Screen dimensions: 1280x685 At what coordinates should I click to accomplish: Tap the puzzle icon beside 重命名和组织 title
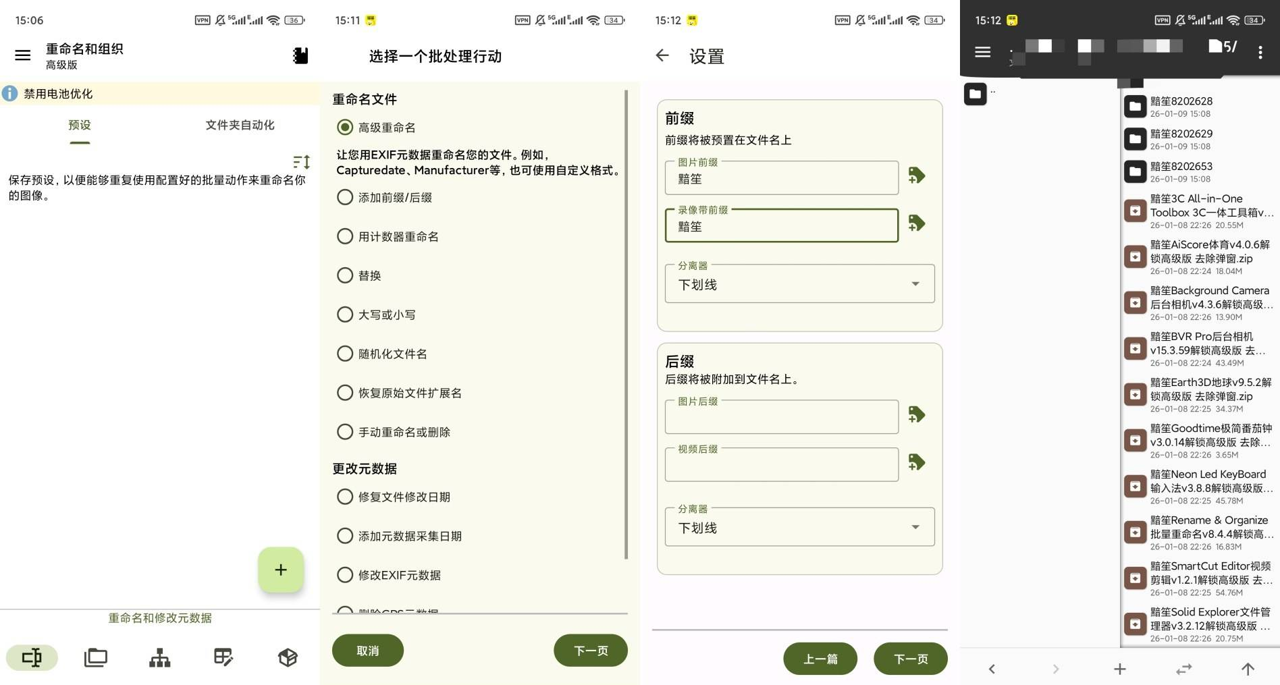[x=300, y=55]
